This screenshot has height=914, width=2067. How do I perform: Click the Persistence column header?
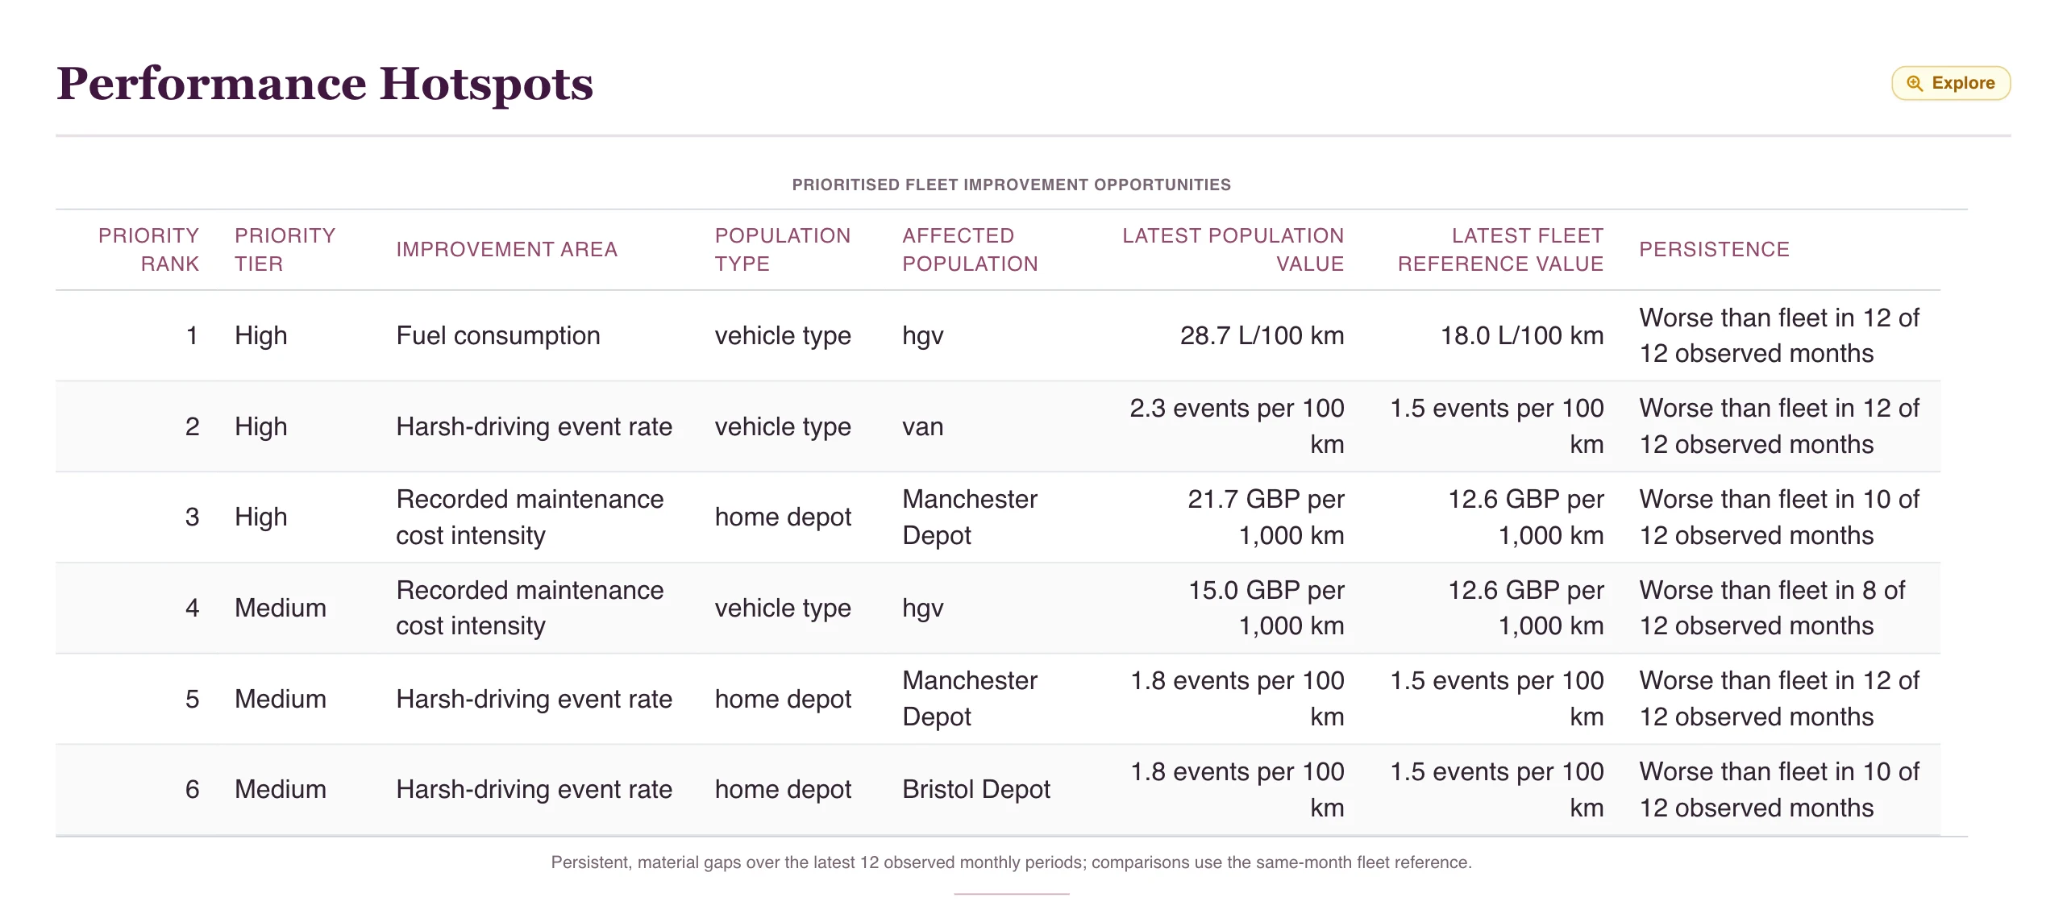pos(1714,250)
